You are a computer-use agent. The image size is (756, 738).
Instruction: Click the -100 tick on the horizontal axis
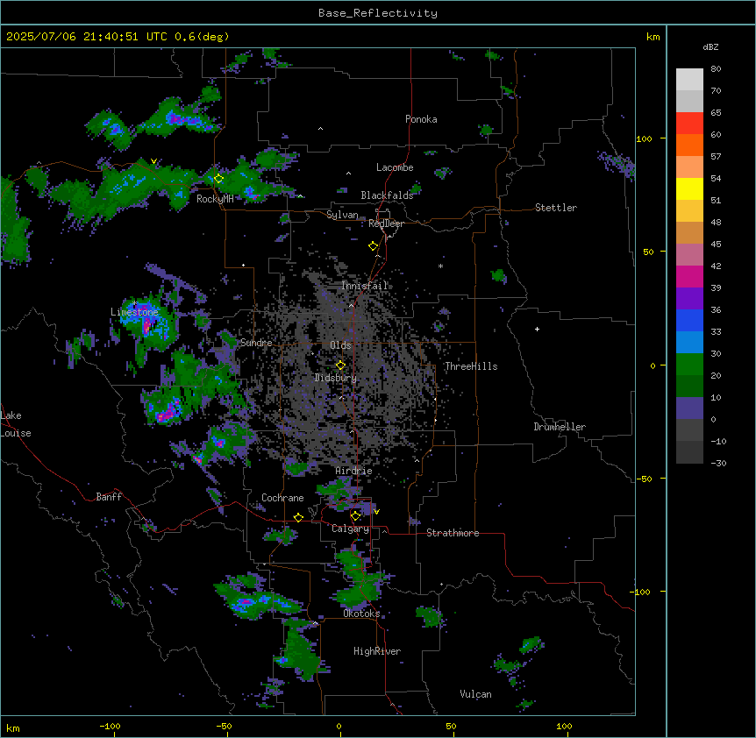[110, 726]
